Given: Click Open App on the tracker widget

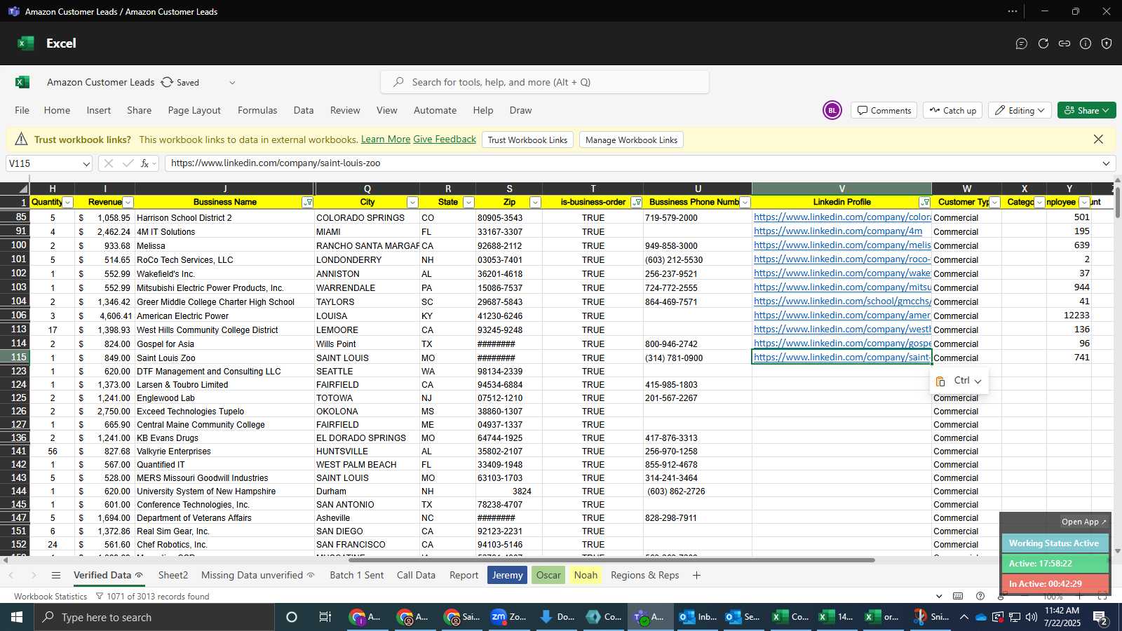Looking at the screenshot, I should pos(1083,522).
